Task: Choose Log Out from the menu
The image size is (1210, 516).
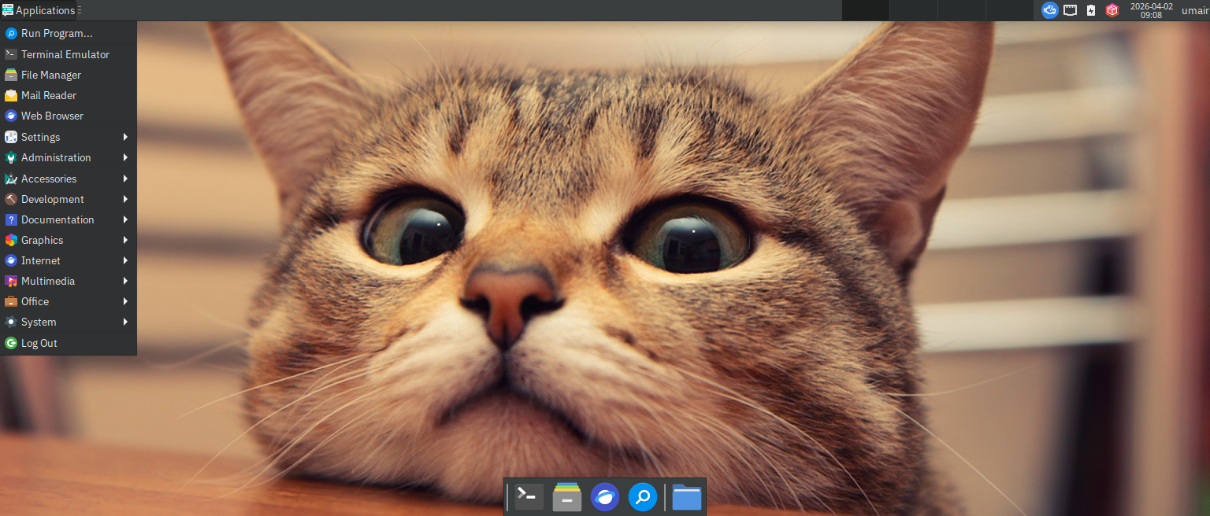Action: click(69, 343)
